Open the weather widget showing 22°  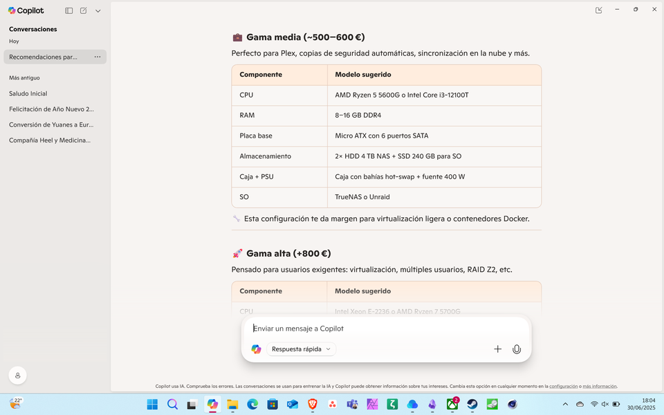[x=16, y=403]
